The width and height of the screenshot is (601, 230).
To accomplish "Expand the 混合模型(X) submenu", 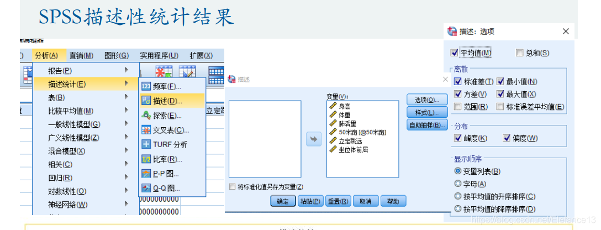I will 87,151.
